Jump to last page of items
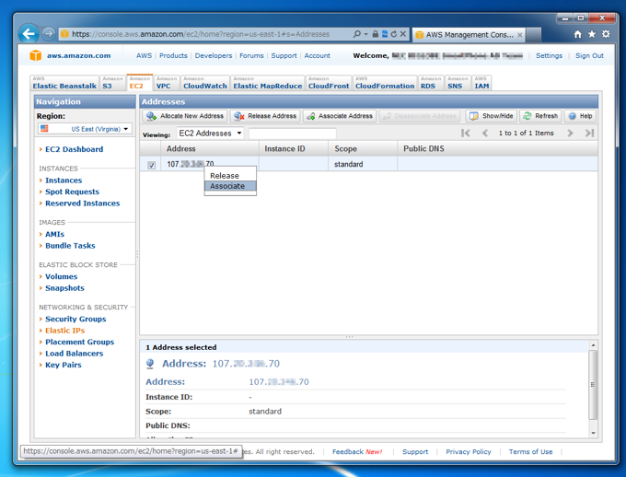 pyautogui.click(x=589, y=133)
